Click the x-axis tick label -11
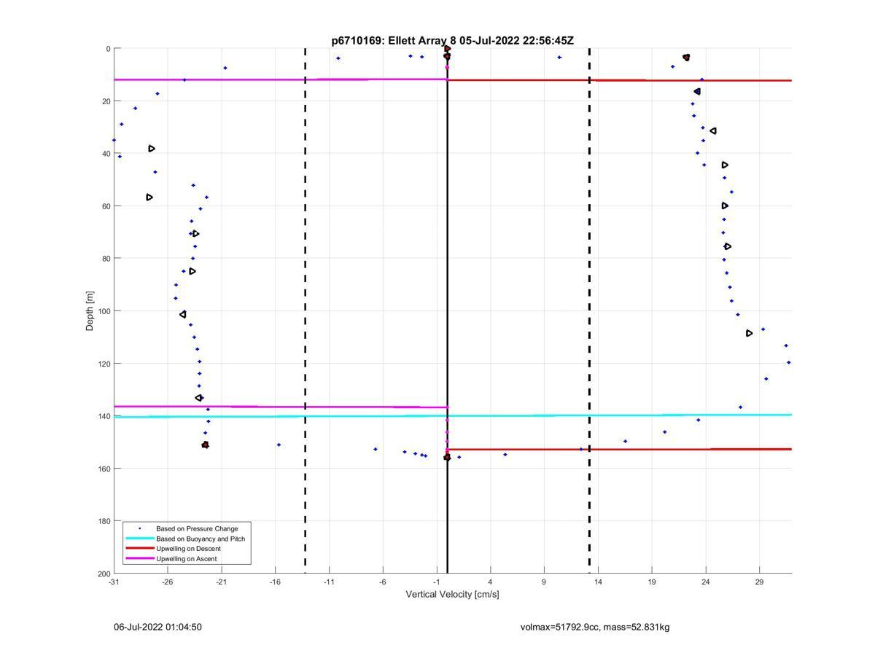This screenshot has height=645, width=875. (329, 582)
